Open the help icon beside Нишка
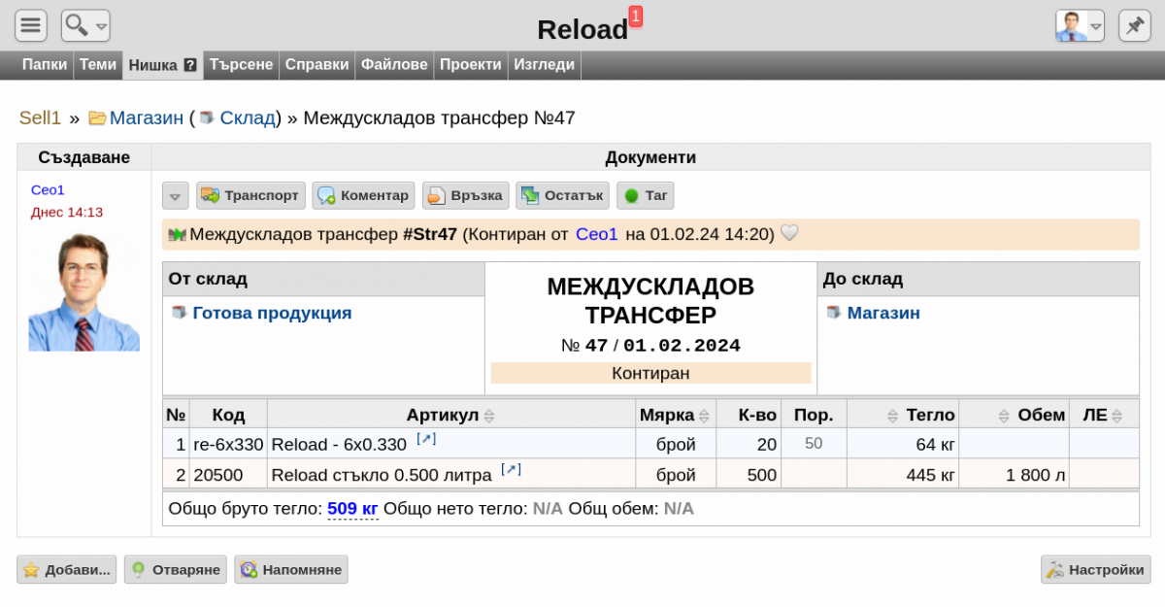The height and width of the screenshot is (607, 1165). [x=190, y=65]
